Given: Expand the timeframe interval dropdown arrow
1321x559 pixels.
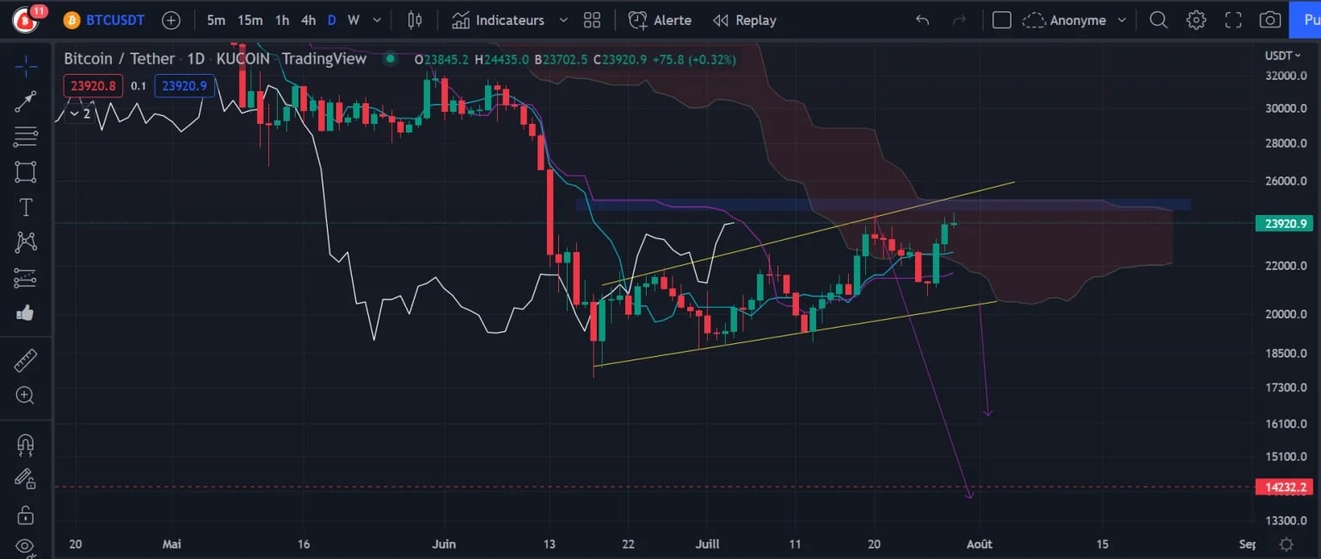Looking at the screenshot, I should point(377,20).
